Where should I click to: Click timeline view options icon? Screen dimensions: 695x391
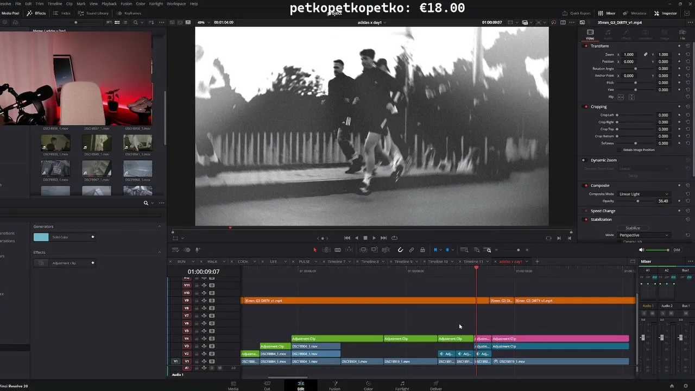(175, 250)
